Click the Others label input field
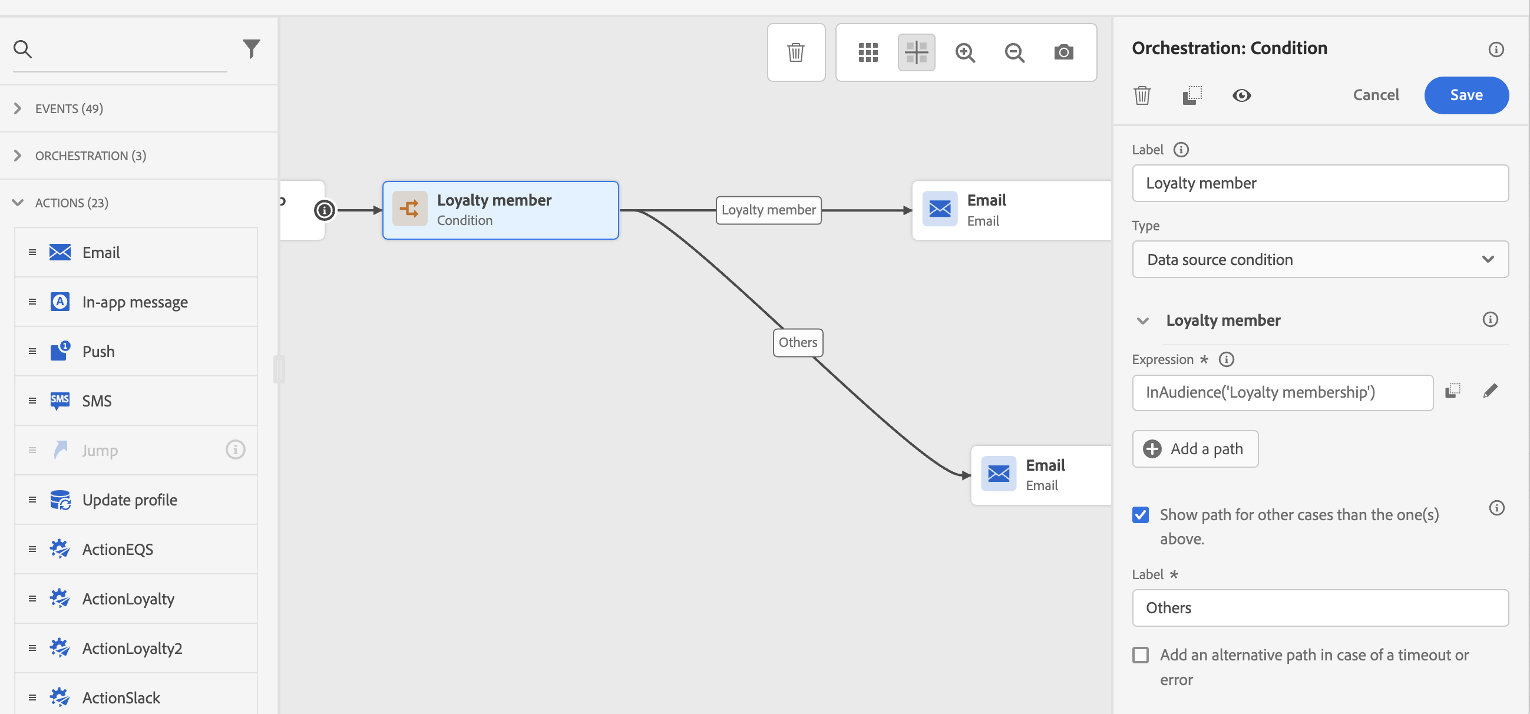Screen dimensions: 1530x714 click(1319, 607)
